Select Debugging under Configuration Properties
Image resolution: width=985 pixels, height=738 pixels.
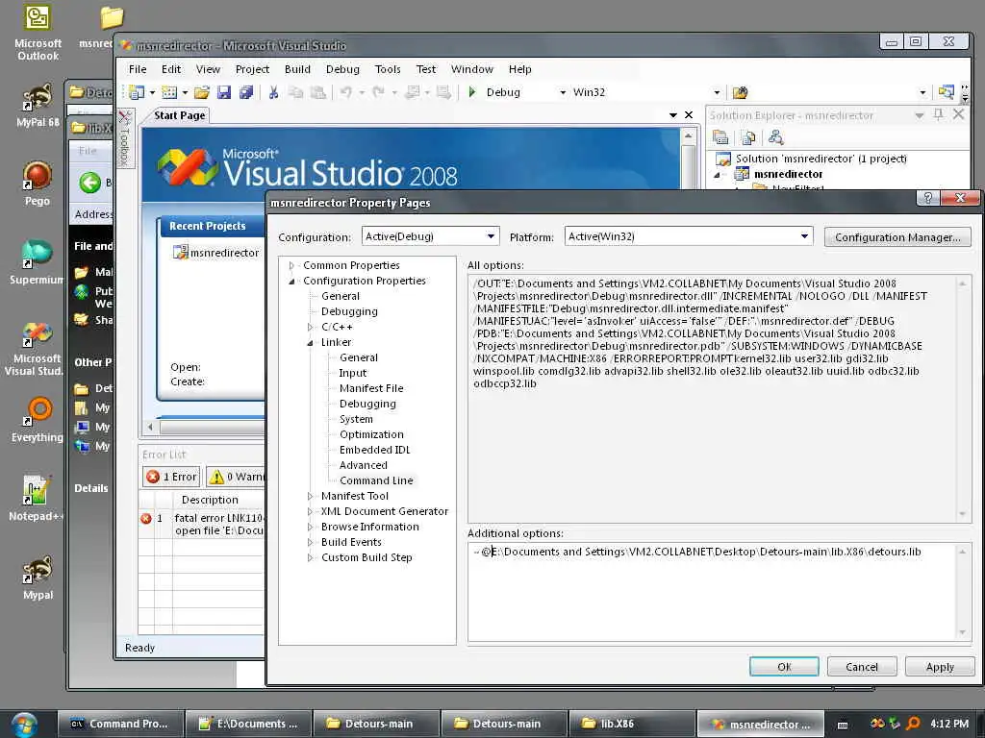click(349, 312)
